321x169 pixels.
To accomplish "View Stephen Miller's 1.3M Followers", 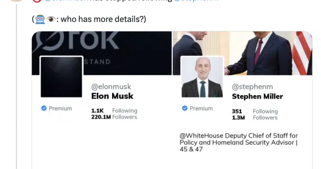I will [x=255, y=118].
